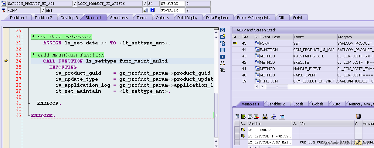Click the SY-TABIX field

pos(172,10)
